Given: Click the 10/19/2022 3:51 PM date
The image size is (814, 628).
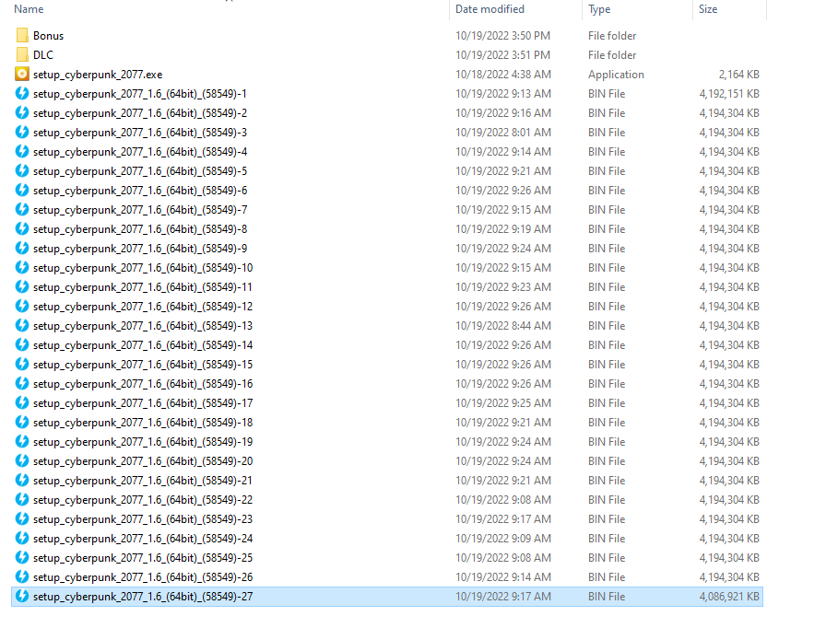Looking at the screenshot, I should [x=502, y=55].
